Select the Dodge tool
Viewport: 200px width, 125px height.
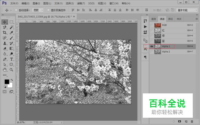coord(11,54)
